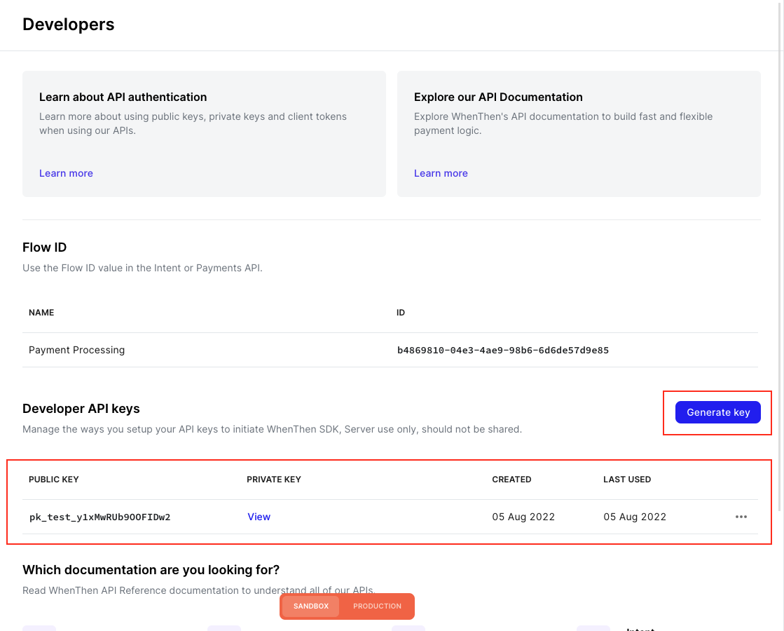Click the Flow ID table's ID column header
Viewport: 784px width, 631px height.
pyautogui.click(x=401, y=313)
